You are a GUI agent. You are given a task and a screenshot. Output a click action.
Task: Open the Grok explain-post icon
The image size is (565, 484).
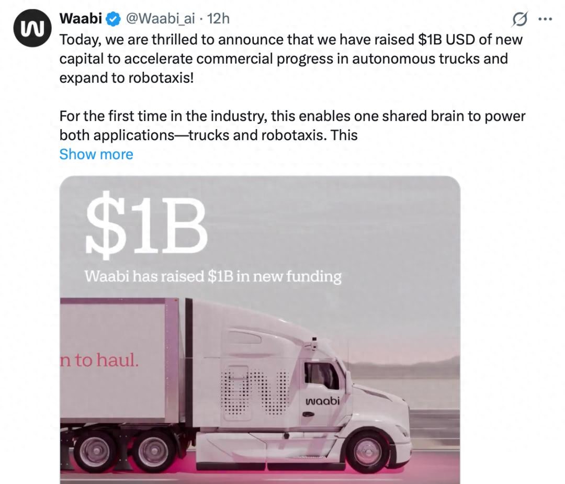(519, 19)
